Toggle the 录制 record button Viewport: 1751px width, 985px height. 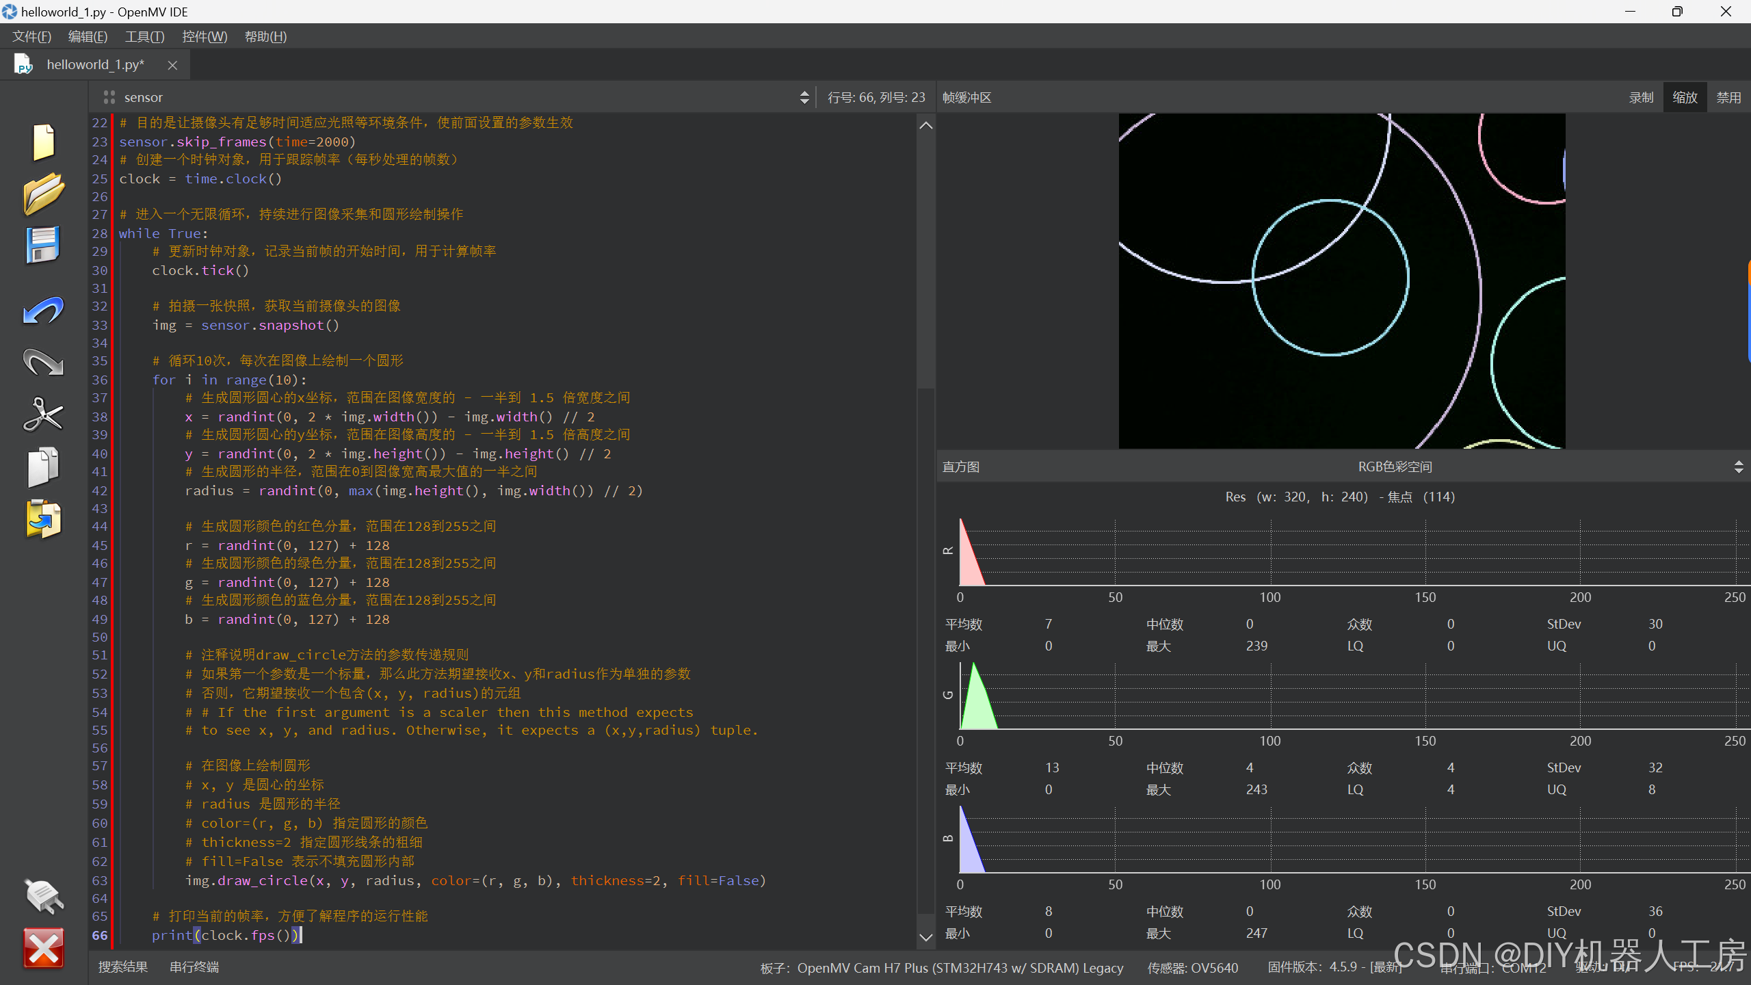point(1640,98)
